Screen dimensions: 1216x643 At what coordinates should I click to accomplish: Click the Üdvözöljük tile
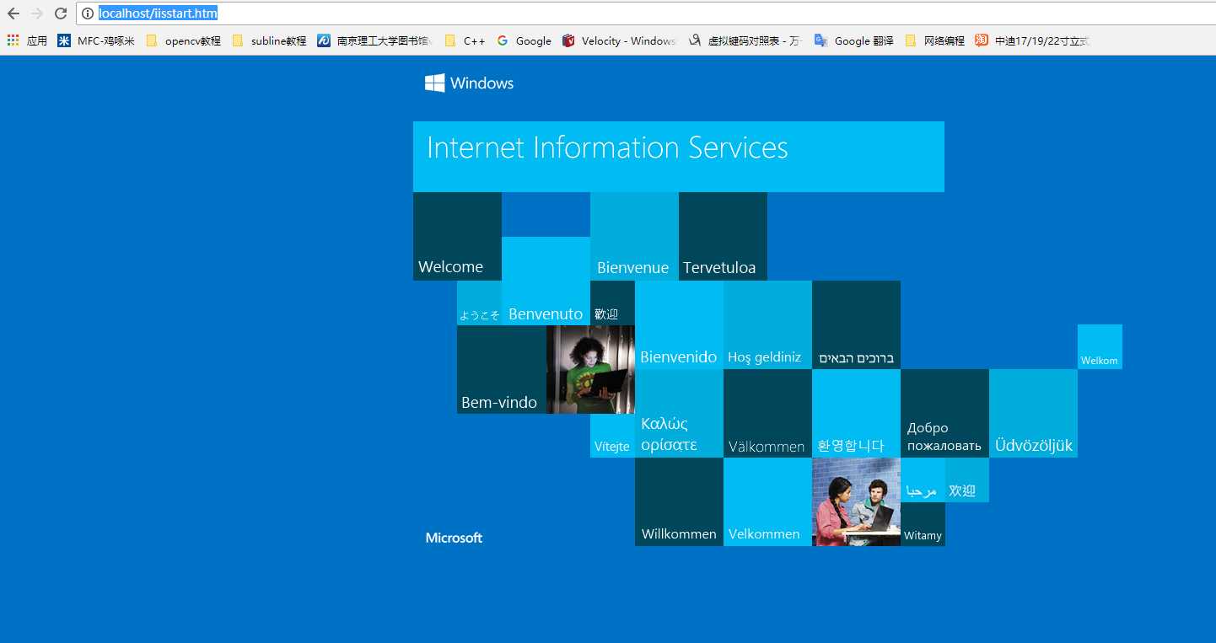click(x=1033, y=413)
